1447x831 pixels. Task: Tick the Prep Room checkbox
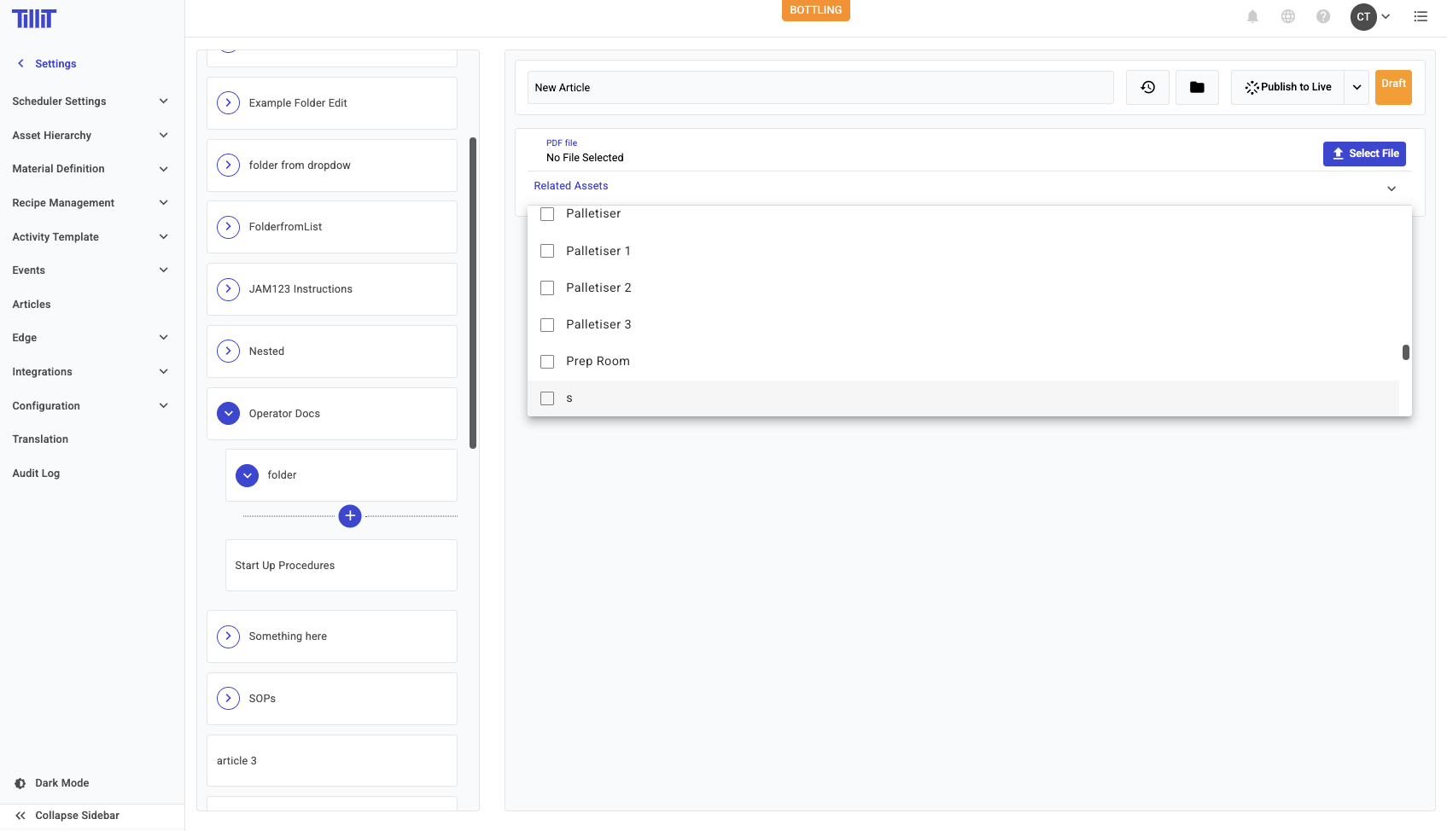pos(547,362)
